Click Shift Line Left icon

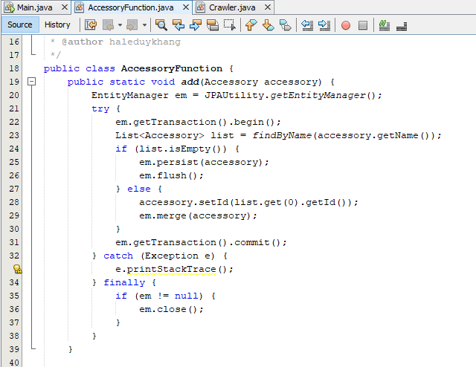307,25
